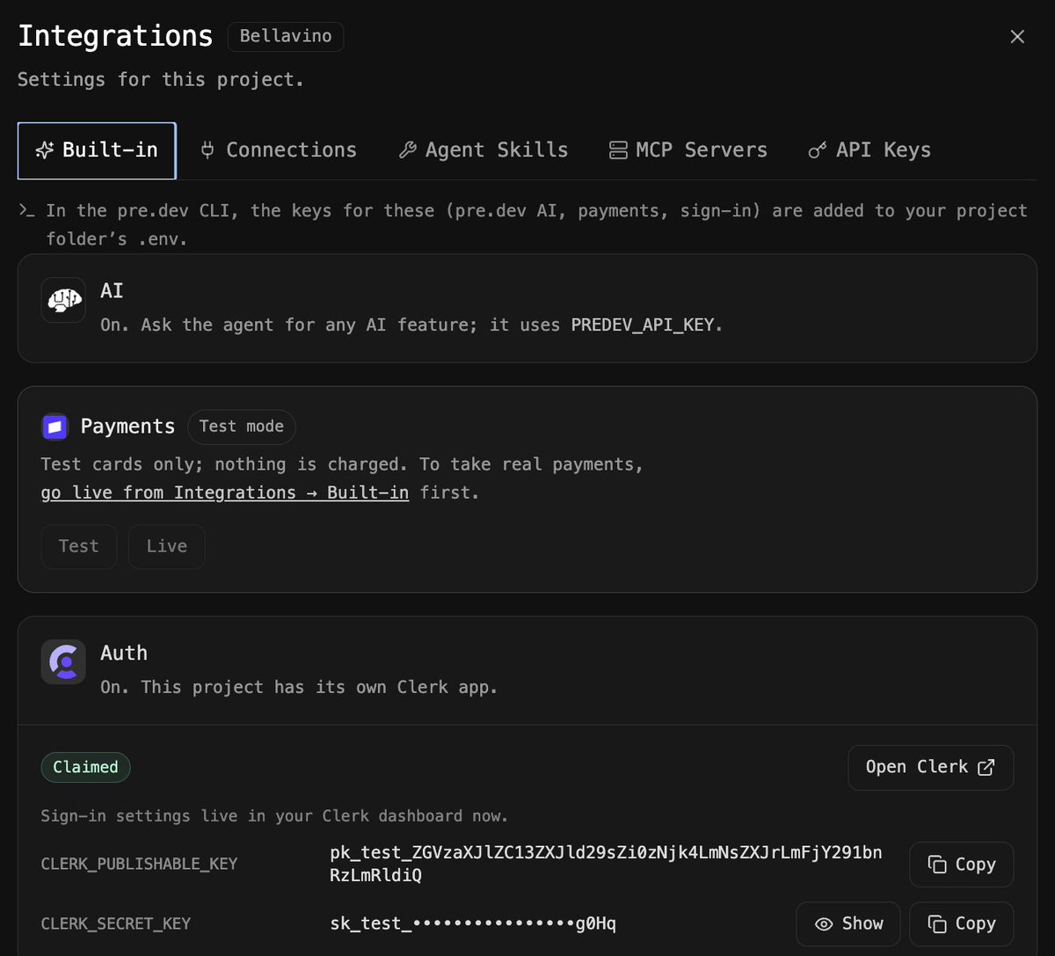This screenshot has height=956, width=1055.
Task: Follow the go live from Integrations link
Action: 225,493
